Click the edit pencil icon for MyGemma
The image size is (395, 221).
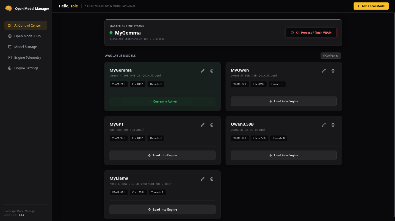coord(203,71)
